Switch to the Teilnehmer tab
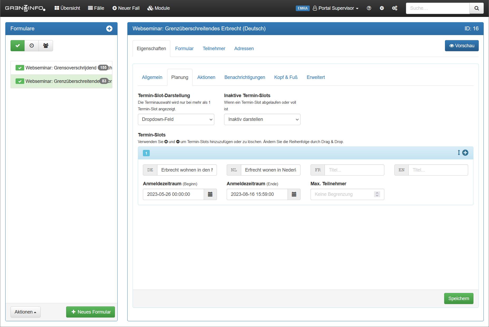489x327 pixels. click(214, 49)
